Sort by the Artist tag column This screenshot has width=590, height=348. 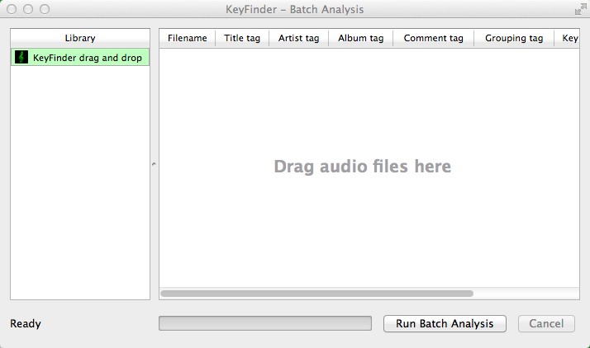click(x=299, y=38)
